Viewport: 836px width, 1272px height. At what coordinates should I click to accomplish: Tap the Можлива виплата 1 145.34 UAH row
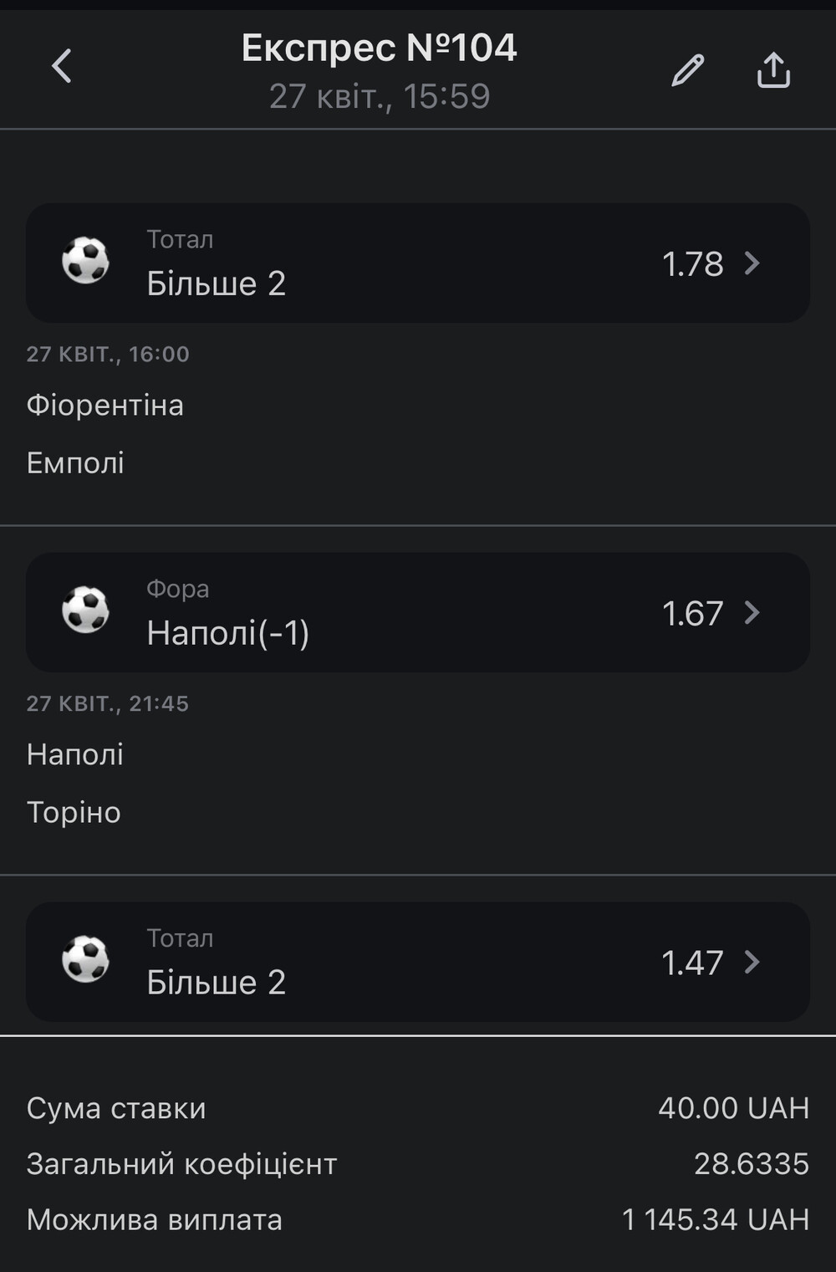(x=418, y=1219)
